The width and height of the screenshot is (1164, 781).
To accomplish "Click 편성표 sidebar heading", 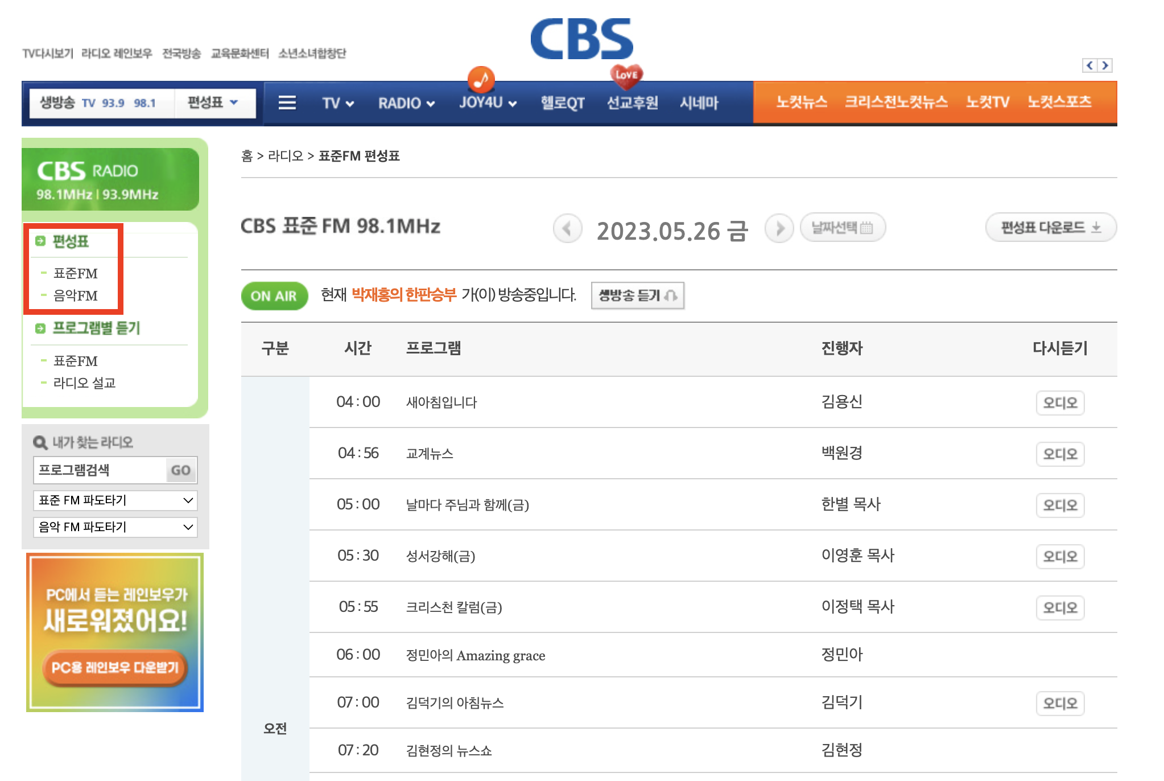I will (71, 241).
